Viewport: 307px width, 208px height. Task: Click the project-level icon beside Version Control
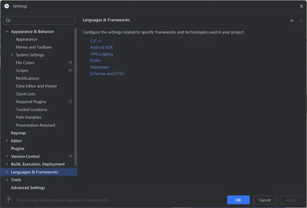click(x=71, y=157)
